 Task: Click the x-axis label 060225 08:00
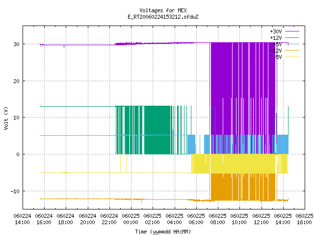(218, 219)
